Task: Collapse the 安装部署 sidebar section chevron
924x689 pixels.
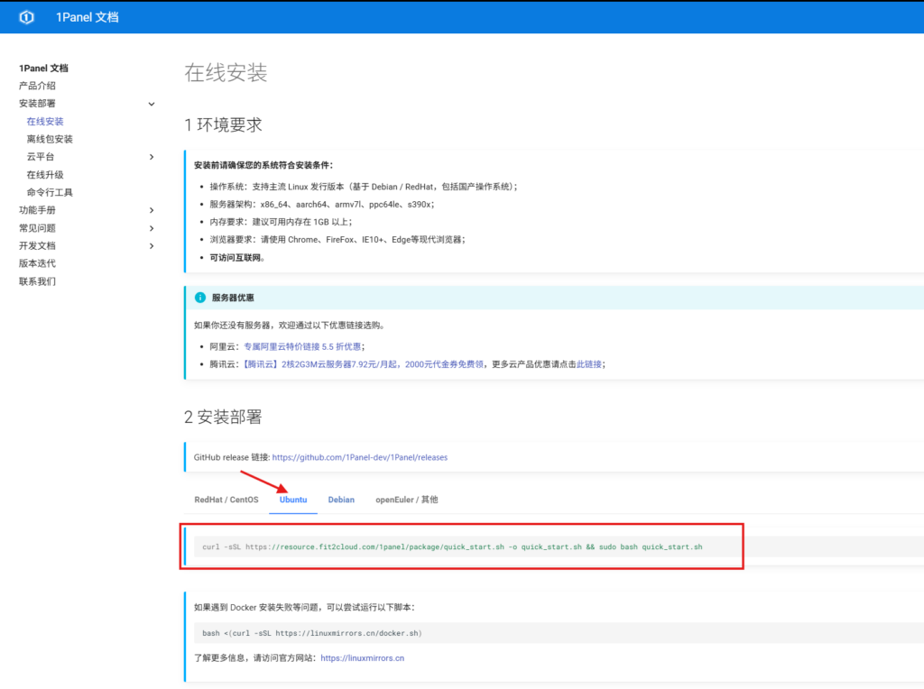Action: coord(152,104)
